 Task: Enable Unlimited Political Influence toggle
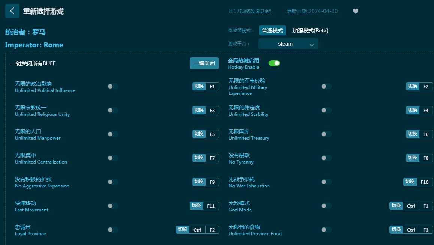point(113,86)
